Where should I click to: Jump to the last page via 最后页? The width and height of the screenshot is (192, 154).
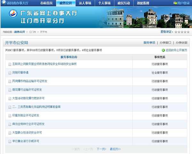(x=115, y=149)
